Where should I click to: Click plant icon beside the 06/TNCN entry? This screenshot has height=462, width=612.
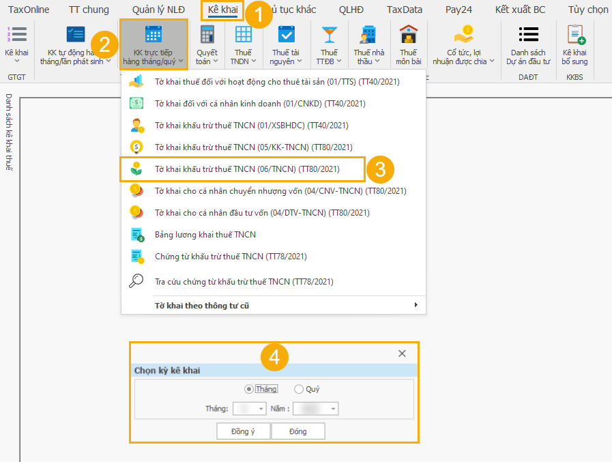[136, 169]
